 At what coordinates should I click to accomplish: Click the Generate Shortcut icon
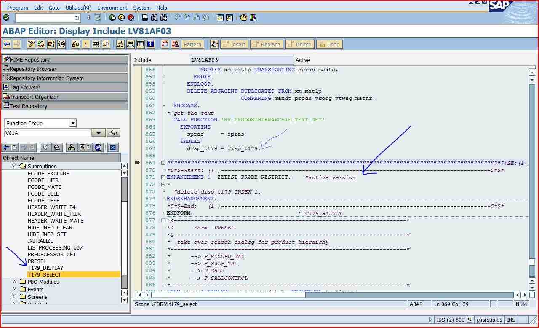(229, 18)
